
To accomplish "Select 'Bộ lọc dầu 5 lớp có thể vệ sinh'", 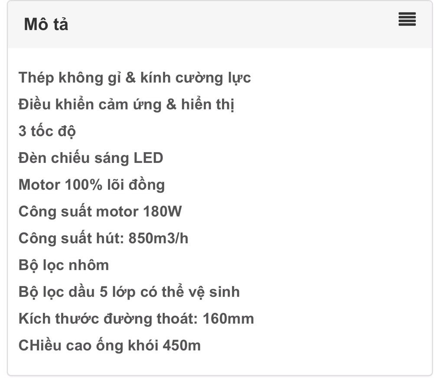I will coord(129,292).
